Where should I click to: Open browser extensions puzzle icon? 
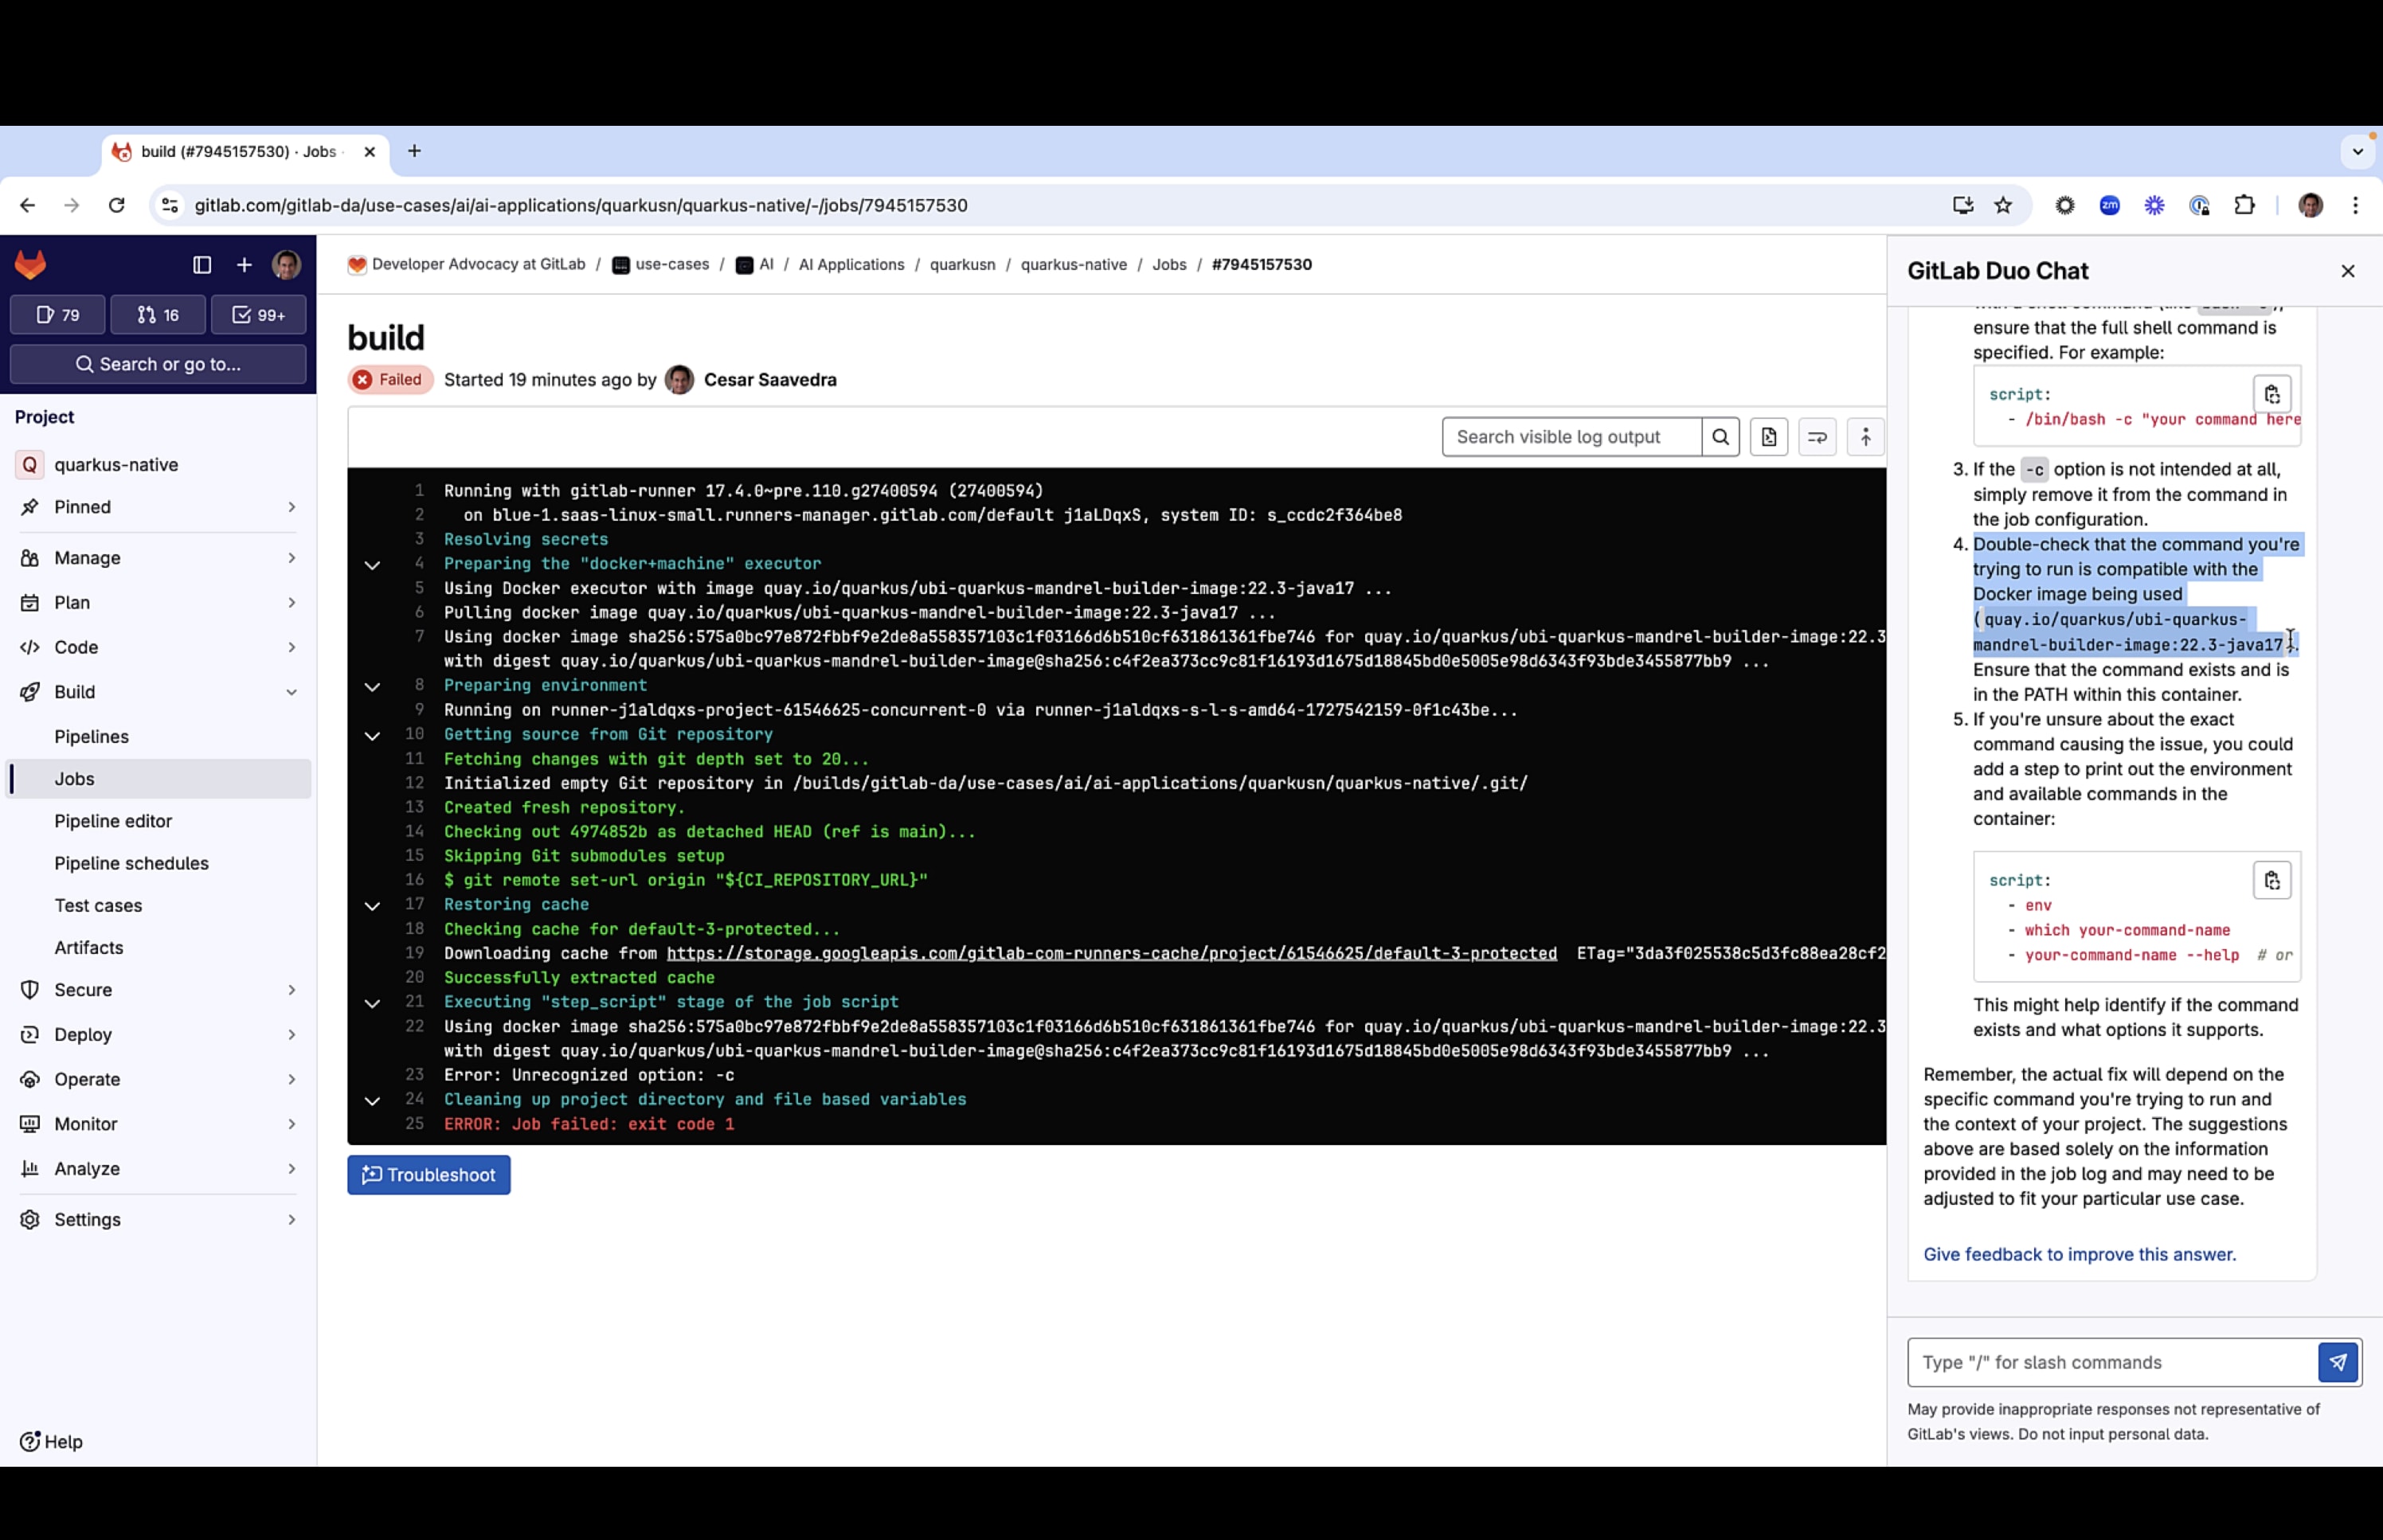click(x=2244, y=205)
